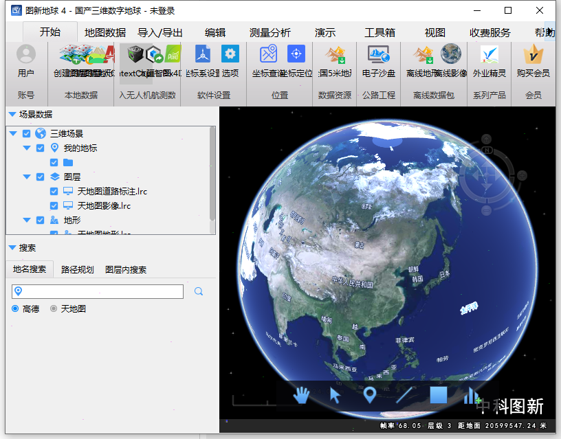Collapse the 场景数据 panel
Screen dimensions: 561x439
[12, 115]
